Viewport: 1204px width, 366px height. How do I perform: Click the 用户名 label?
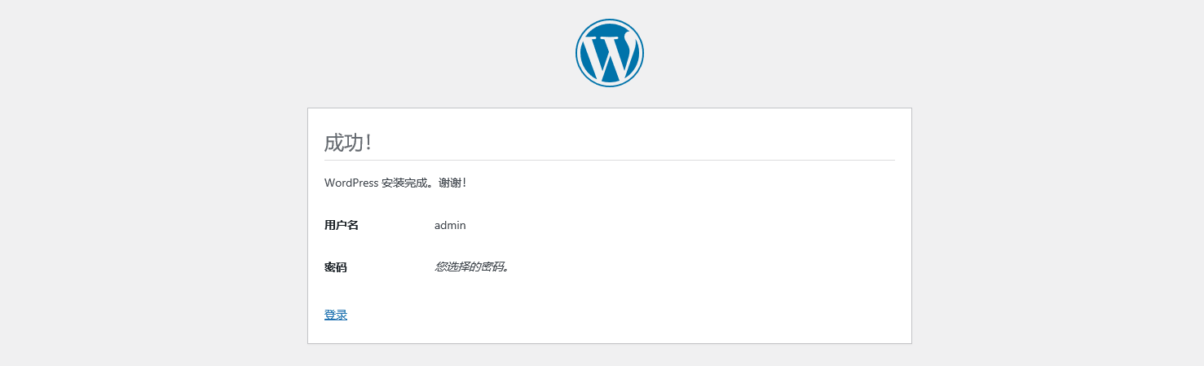[342, 225]
